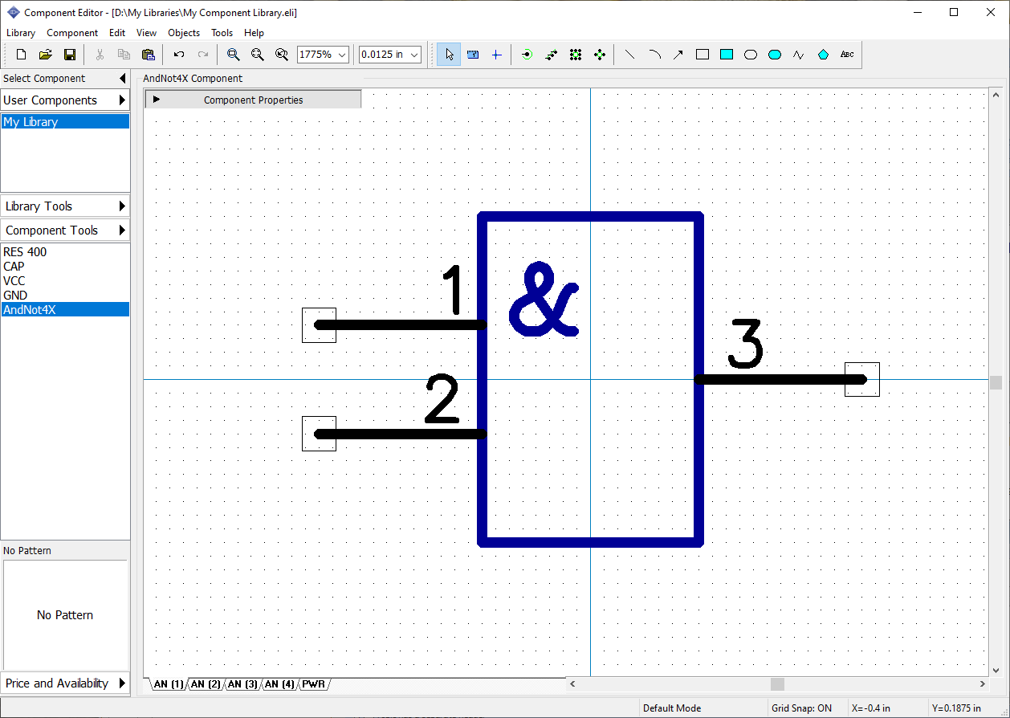This screenshot has width=1010, height=718.
Task: Select the Arc drawing tool
Action: [x=654, y=55]
